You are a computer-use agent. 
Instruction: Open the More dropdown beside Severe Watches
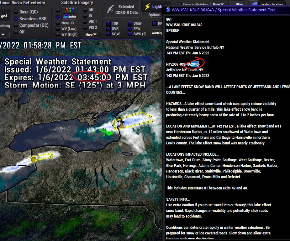tap(219, 4)
